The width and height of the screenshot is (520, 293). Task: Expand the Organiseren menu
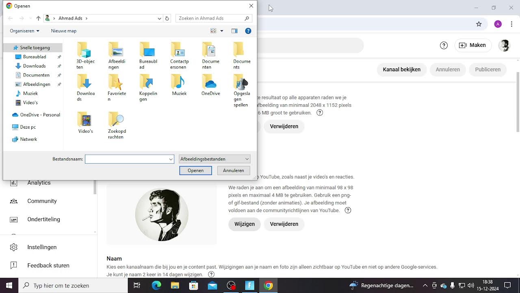(25, 31)
